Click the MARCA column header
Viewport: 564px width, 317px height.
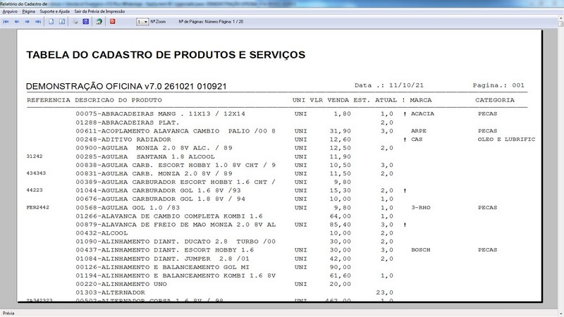pos(420,100)
